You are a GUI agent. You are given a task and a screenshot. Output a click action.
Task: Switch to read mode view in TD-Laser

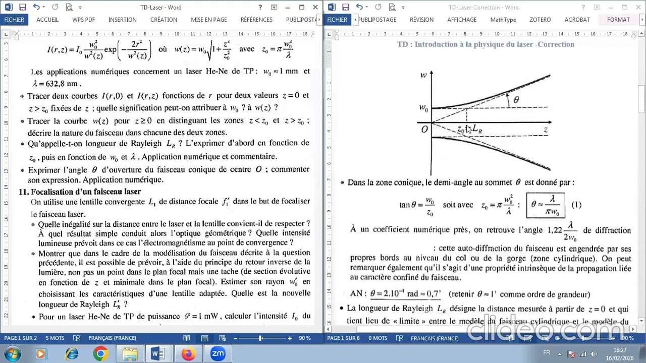point(187,338)
